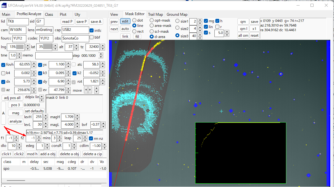The height and width of the screenshot is (187, 334).
Task: Click the 'prev' button in Mask Editor
Action: coord(114,21)
